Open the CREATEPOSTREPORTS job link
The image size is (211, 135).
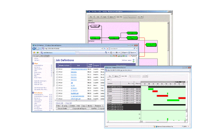click(79, 69)
